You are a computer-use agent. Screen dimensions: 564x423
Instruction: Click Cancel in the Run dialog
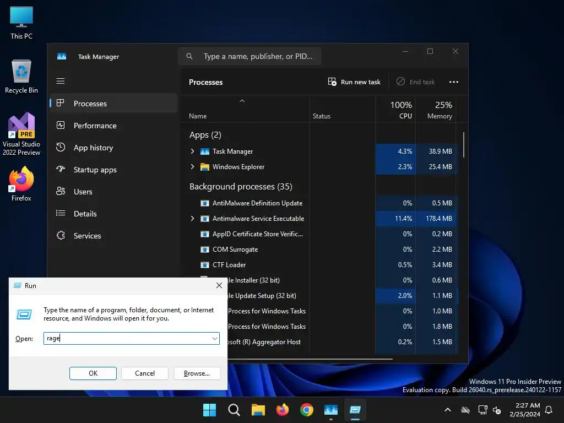click(x=145, y=373)
